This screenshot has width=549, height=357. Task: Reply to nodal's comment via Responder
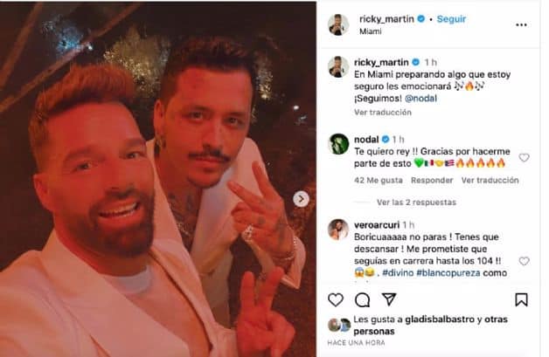tap(432, 180)
